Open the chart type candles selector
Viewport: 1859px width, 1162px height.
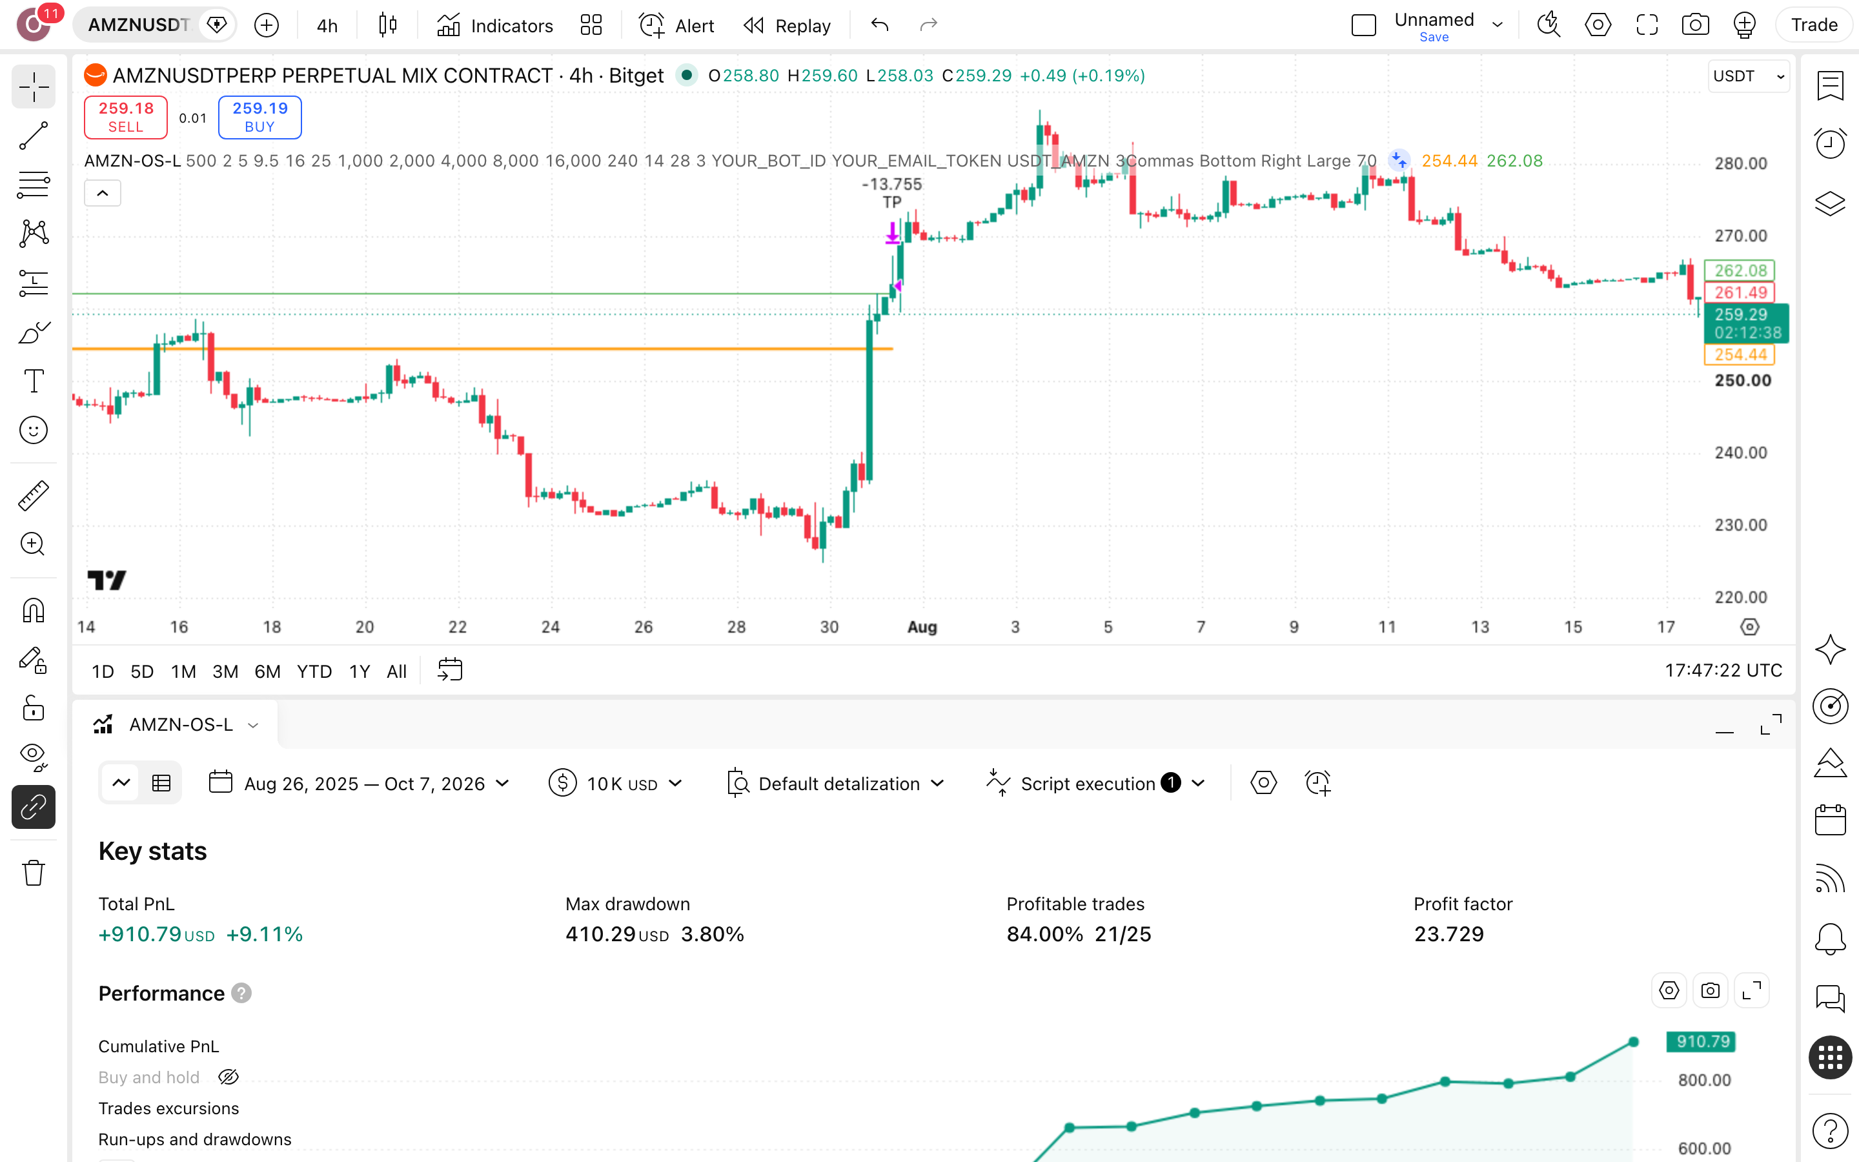388,25
